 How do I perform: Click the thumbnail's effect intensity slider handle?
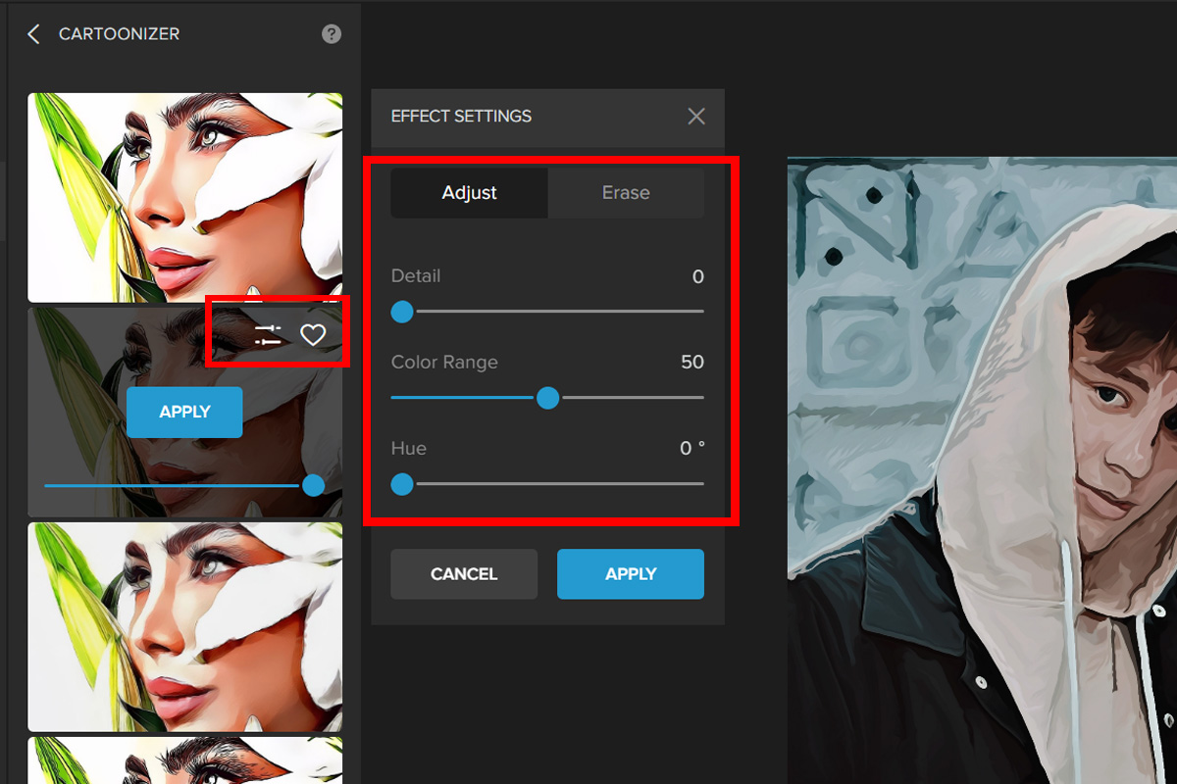[x=314, y=485]
